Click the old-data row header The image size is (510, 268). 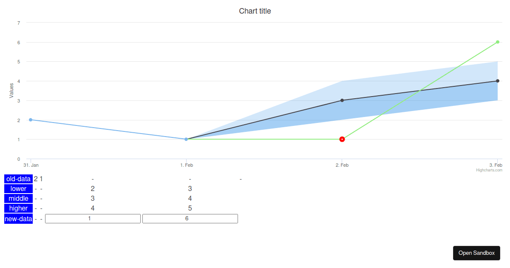(x=18, y=179)
